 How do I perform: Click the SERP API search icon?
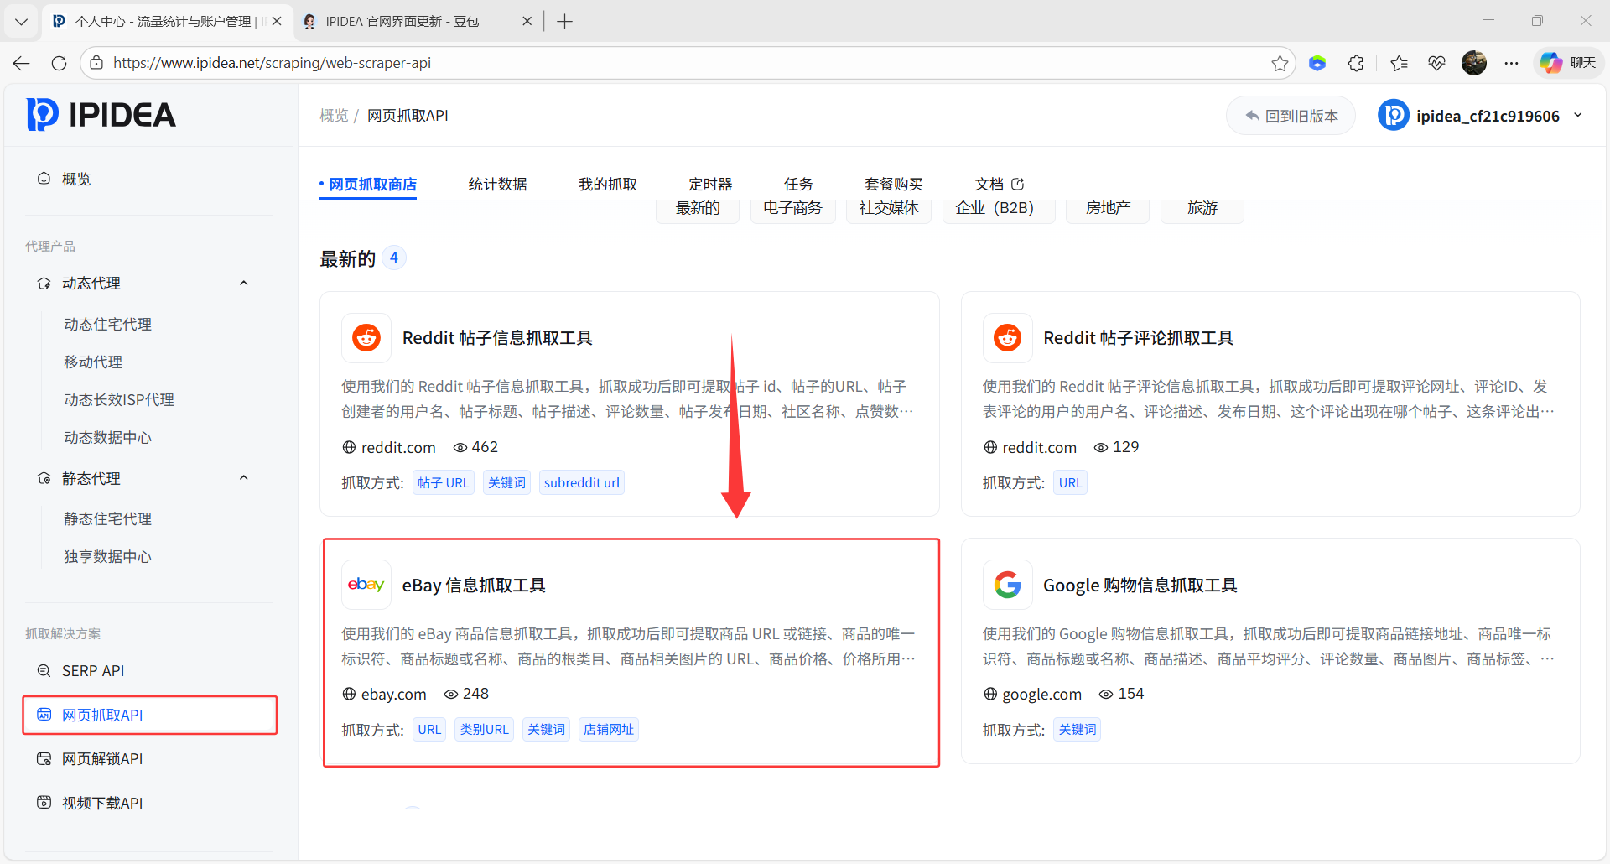[x=44, y=671]
